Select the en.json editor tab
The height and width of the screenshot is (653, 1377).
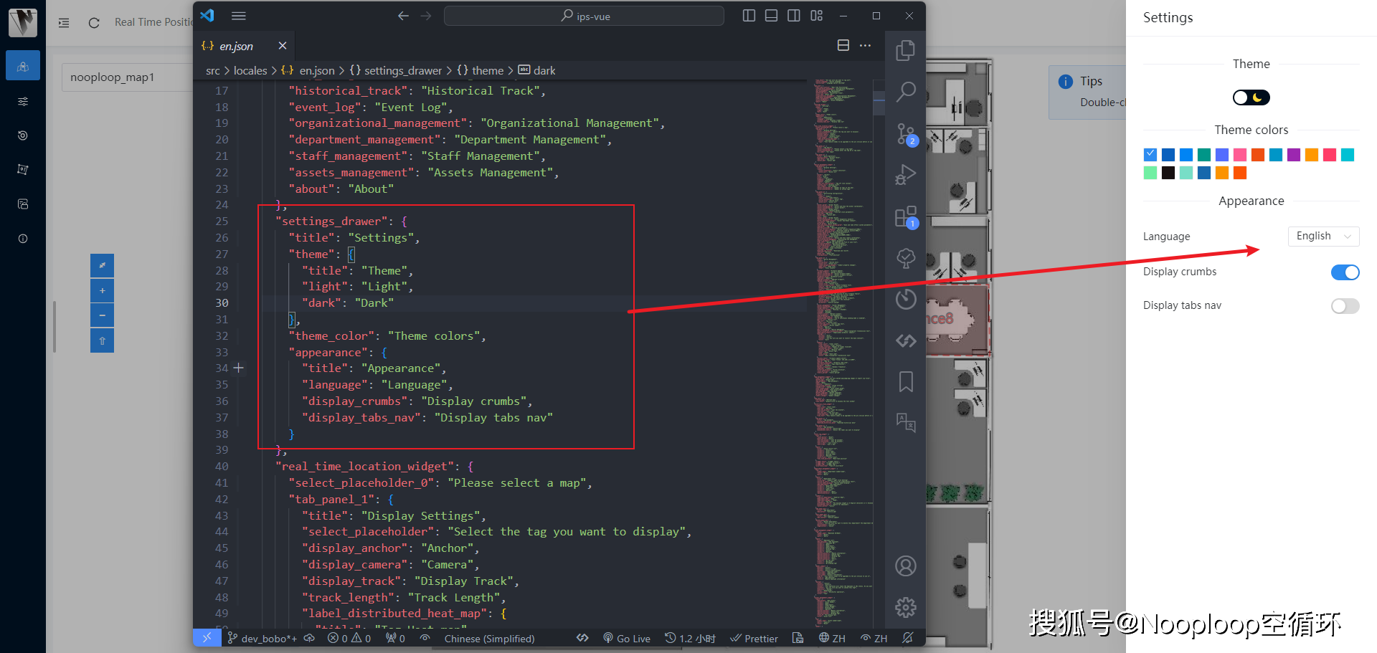(x=237, y=47)
